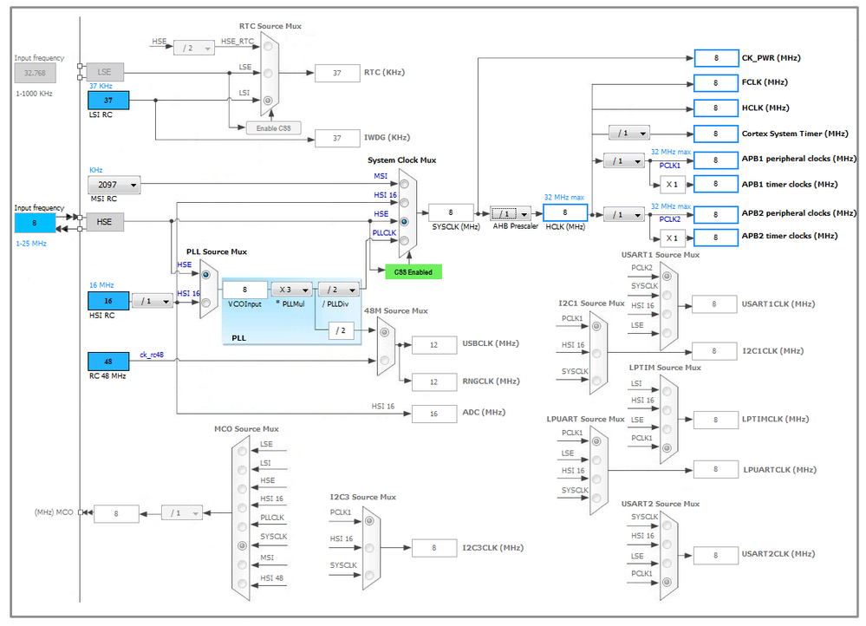Select SYSCLK in MCO Source Mux
This screenshot has width=866, height=626.
coord(242,545)
